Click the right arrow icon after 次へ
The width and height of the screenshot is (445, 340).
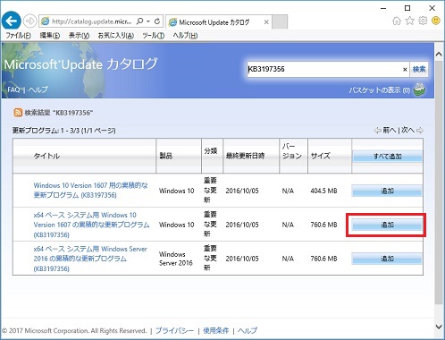pos(420,131)
